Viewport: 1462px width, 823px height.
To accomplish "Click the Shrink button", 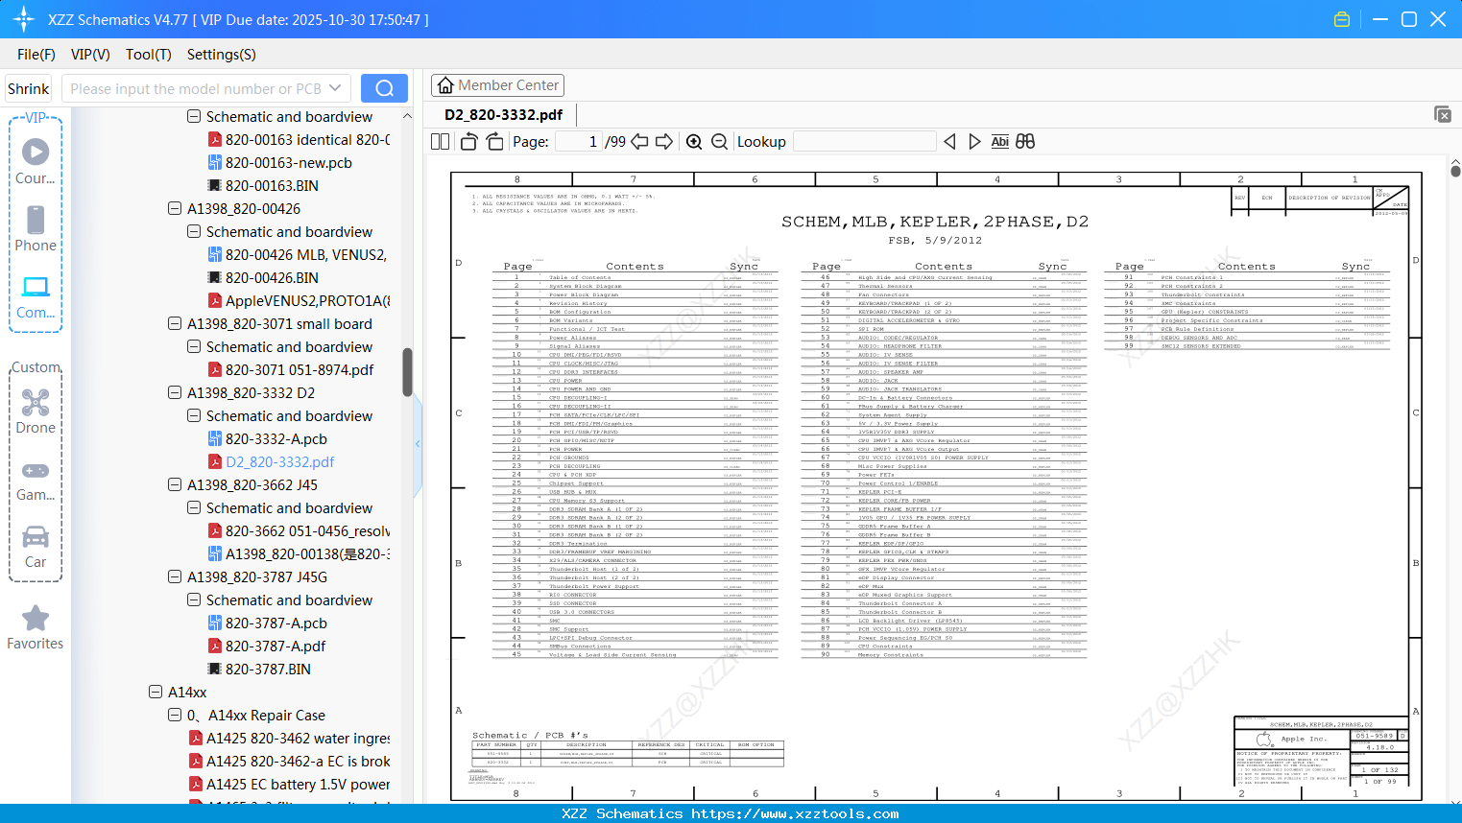I will pyautogui.click(x=29, y=88).
